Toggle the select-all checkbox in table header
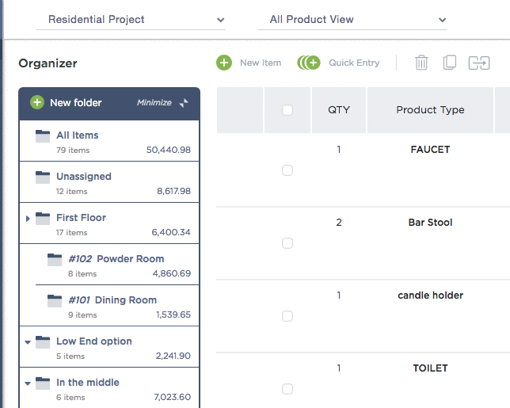The height and width of the screenshot is (408, 510). 287,110
